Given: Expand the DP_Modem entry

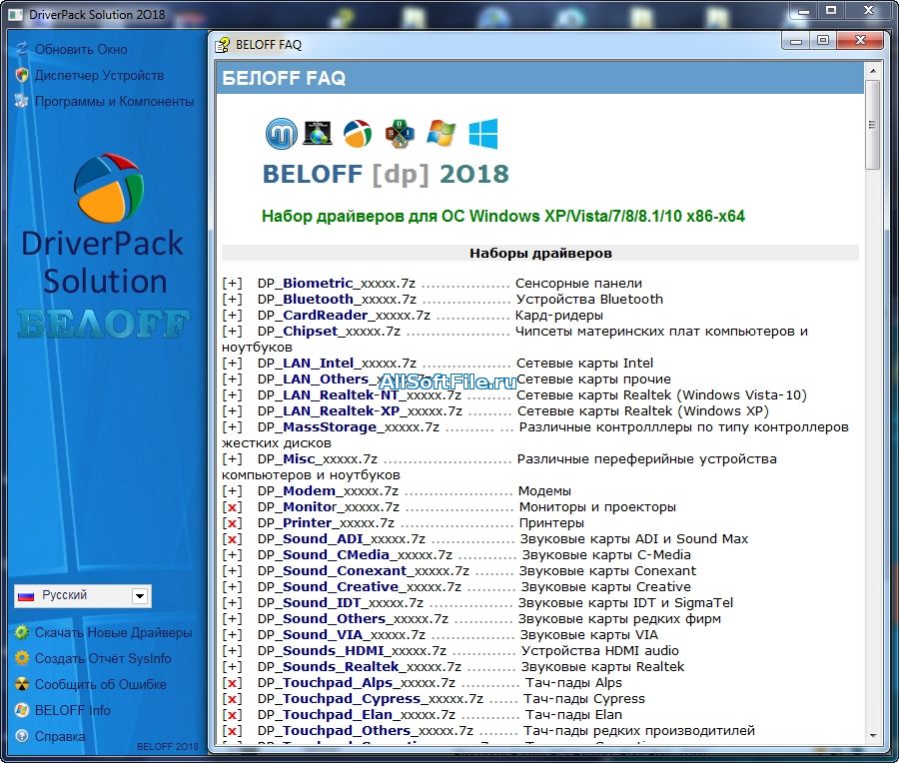Looking at the screenshot, I should [232, 491].
